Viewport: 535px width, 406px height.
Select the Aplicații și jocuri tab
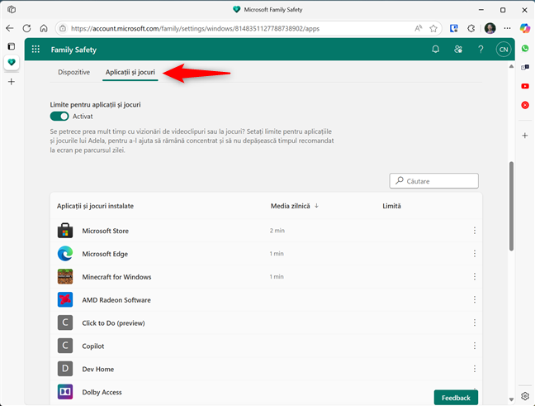tap(130, 72)
